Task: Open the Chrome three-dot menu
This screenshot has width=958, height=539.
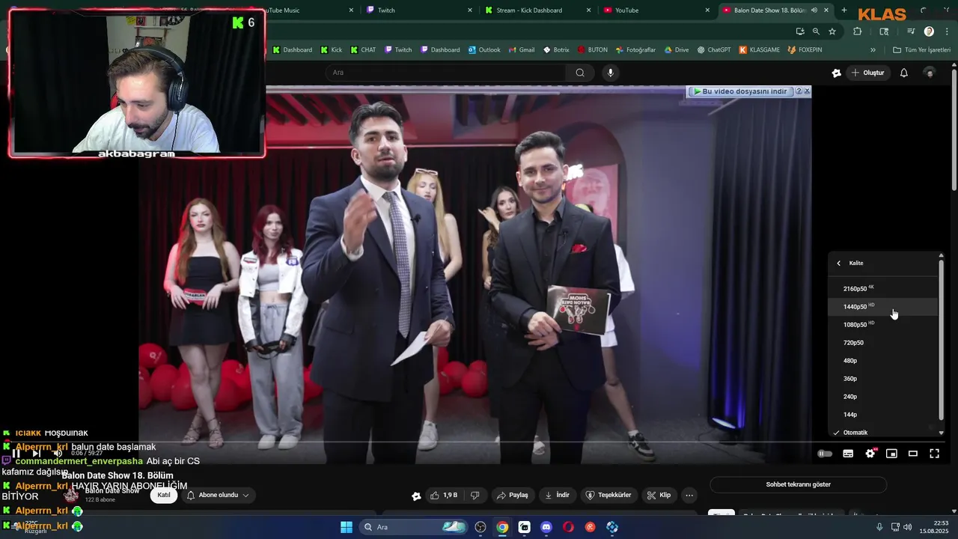Action: [946, 31]
